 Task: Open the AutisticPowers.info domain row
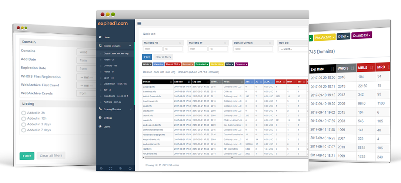(152, 96)
